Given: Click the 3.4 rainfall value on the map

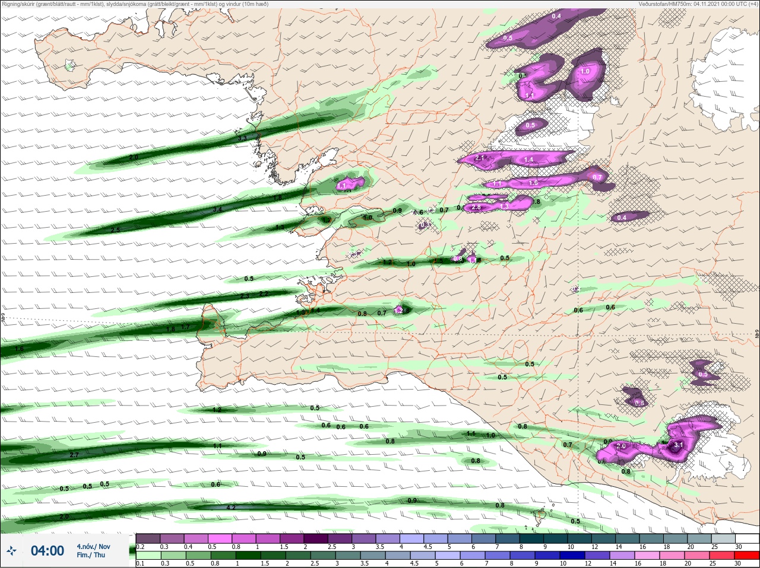Looking at the screenshot, I should pos(217,209).
